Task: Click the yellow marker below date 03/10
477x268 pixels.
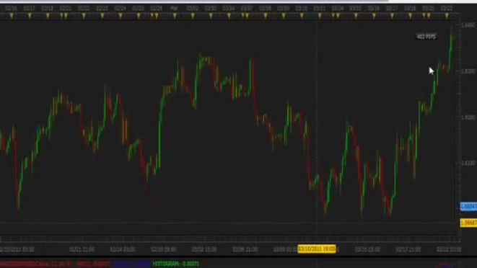Action: point(302,15)
